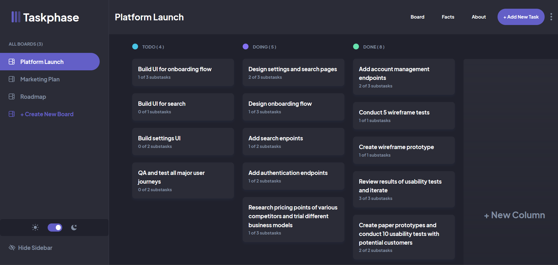
Task: Click the green dot beside DONE column header
Action: (x=356, y=46)
